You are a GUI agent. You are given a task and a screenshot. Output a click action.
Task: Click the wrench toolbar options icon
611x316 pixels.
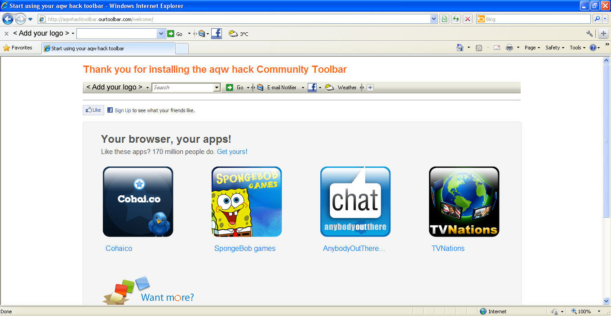point(589,34)
